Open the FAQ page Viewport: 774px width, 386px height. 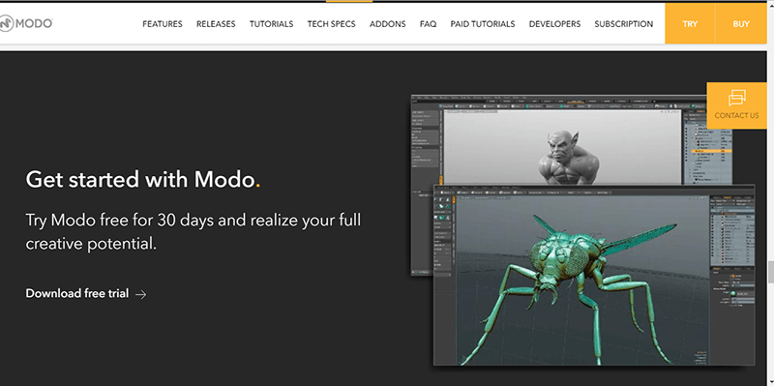click(x=428, y=23)
